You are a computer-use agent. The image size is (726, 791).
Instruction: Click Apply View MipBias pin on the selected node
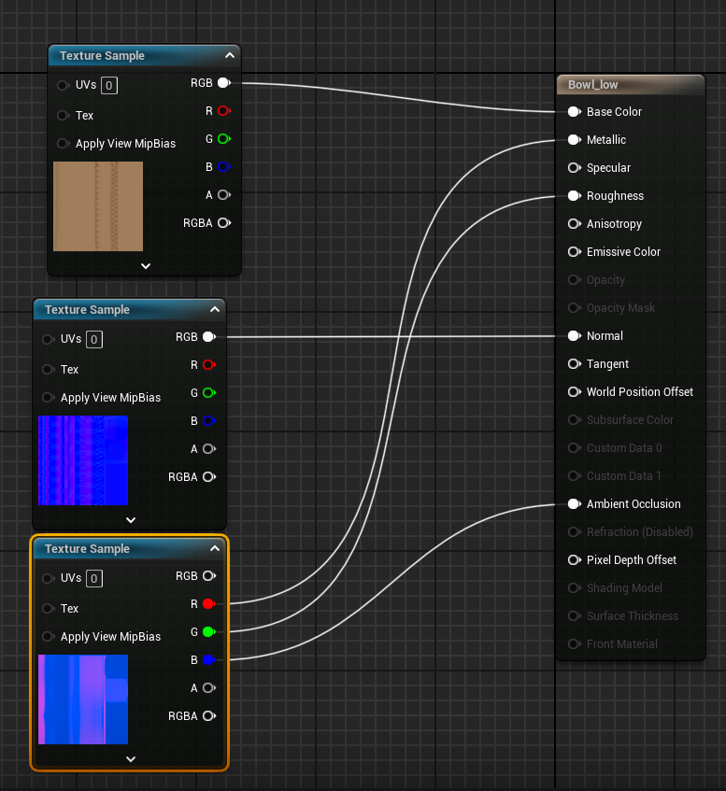coord(48,637)
